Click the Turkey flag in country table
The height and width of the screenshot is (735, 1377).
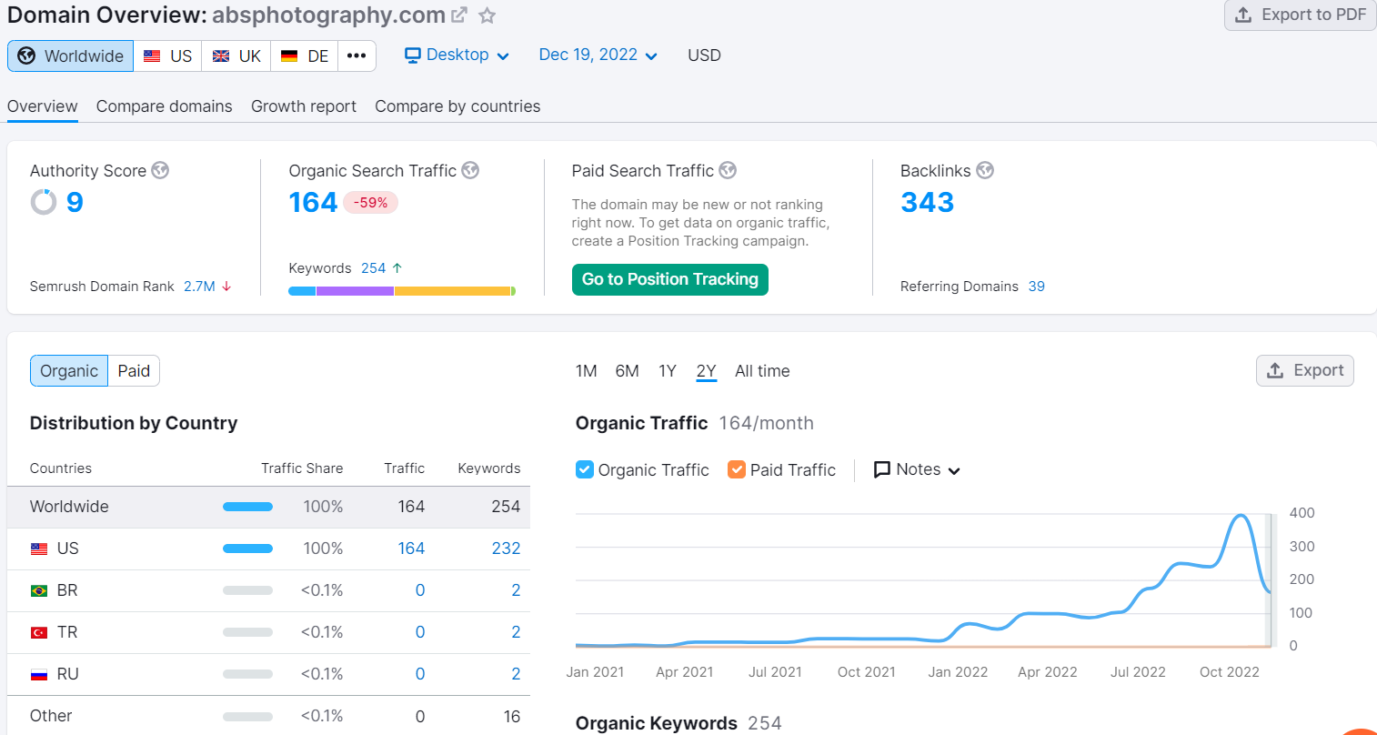click(39, 632)
